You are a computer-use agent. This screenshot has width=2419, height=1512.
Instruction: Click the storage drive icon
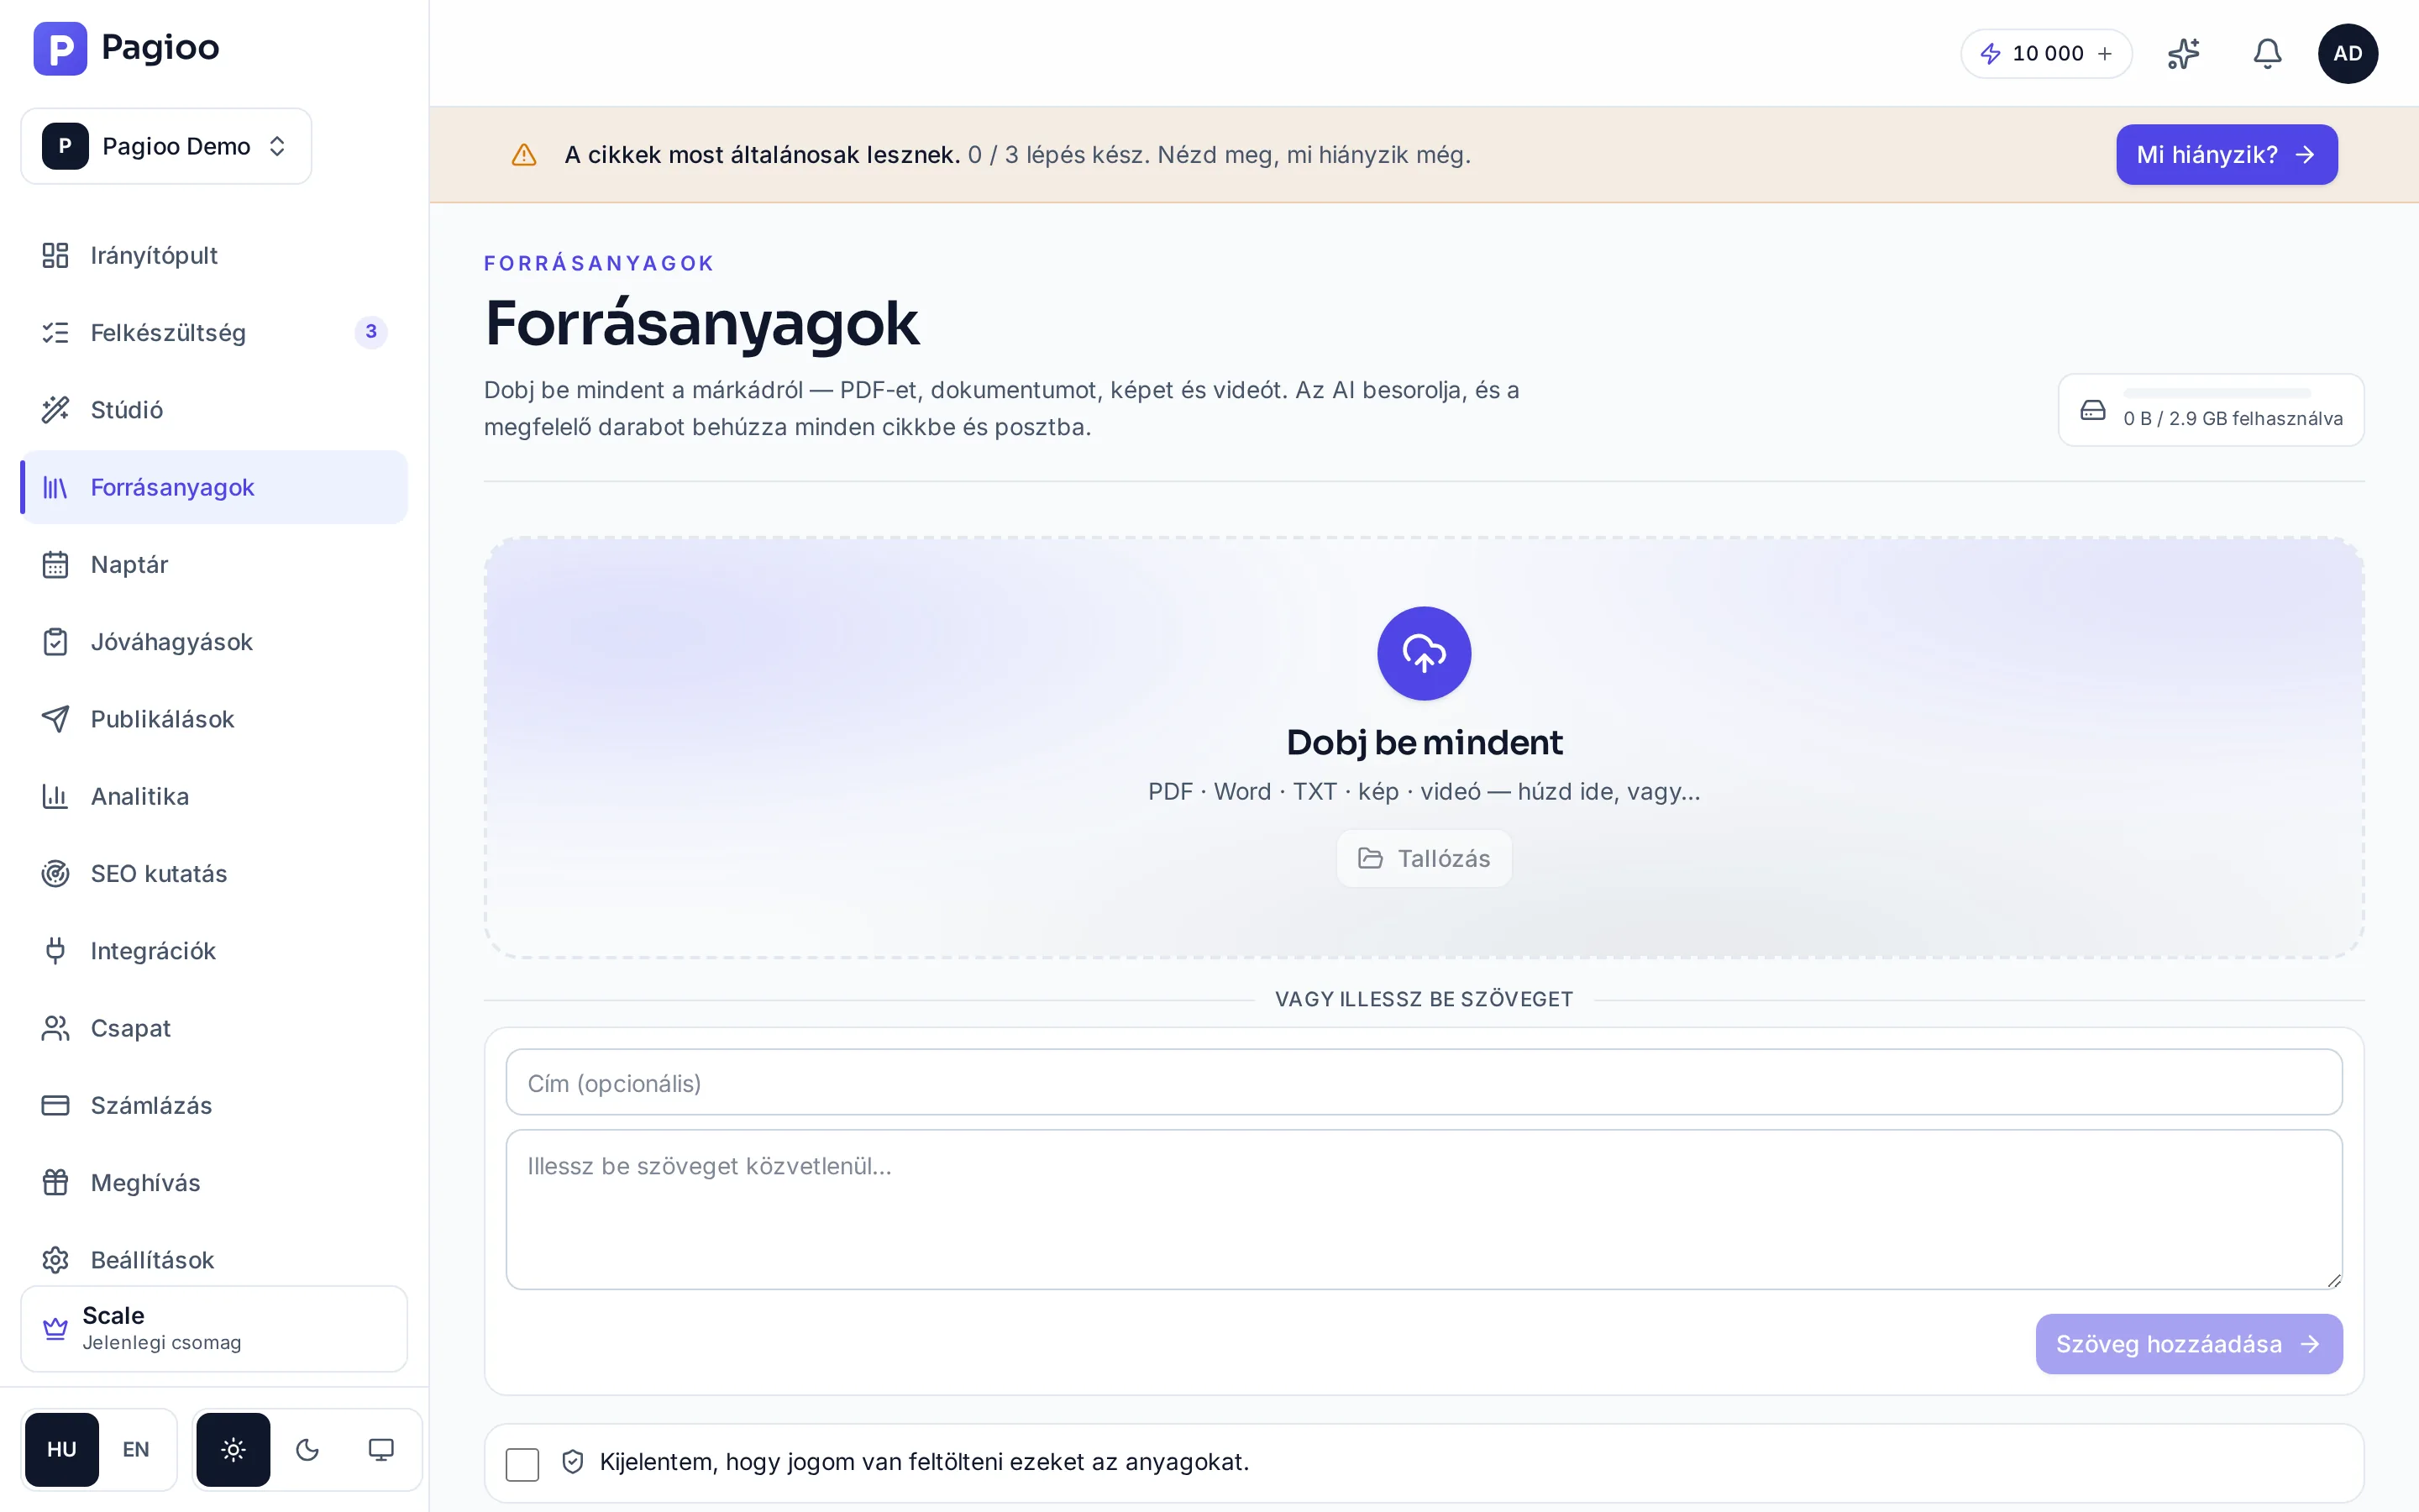2092,410
